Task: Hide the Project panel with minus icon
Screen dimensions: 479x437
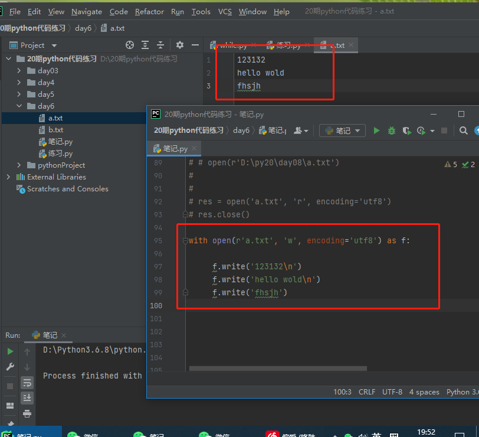Action: (x=195, y=45)
